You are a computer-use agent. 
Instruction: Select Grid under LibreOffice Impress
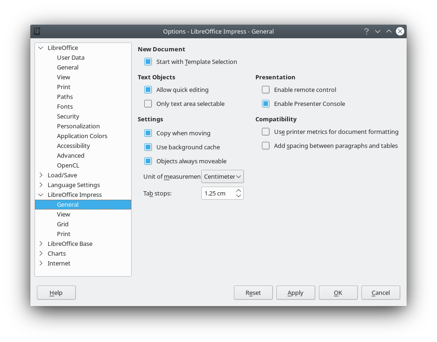click(63, 224)
